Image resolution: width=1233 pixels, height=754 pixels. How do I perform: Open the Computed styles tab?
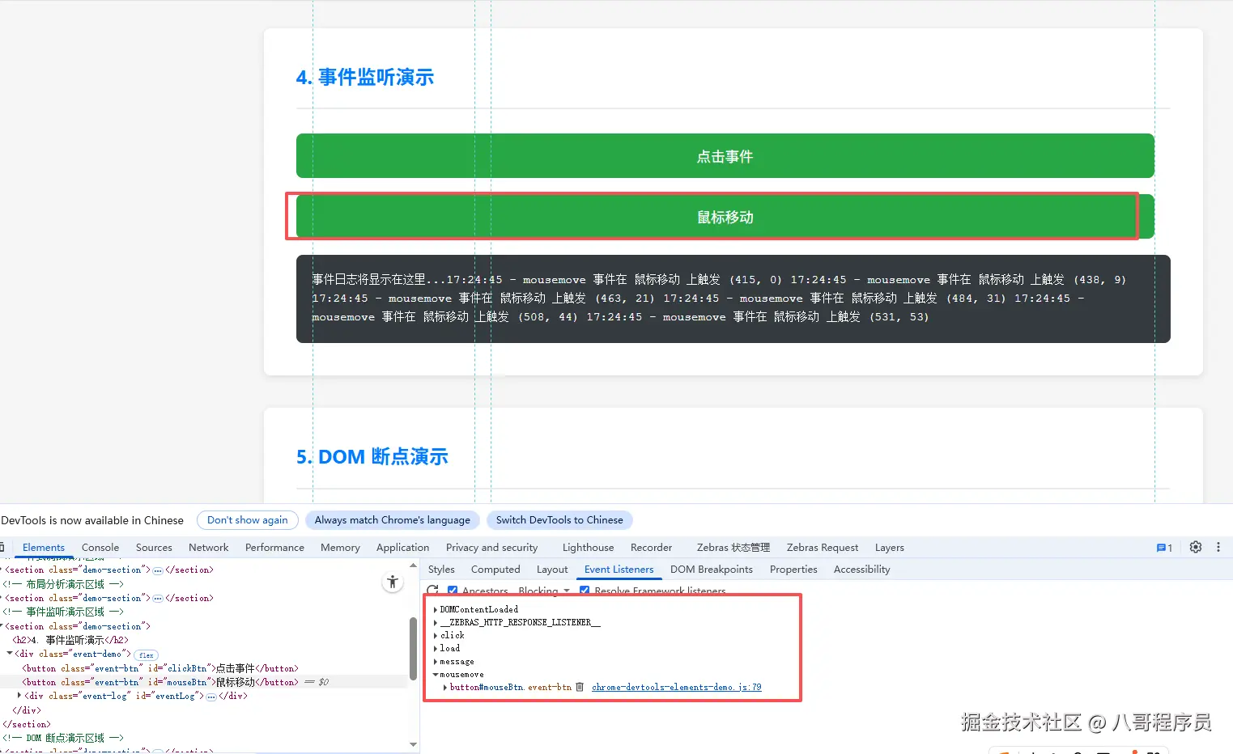495,569
